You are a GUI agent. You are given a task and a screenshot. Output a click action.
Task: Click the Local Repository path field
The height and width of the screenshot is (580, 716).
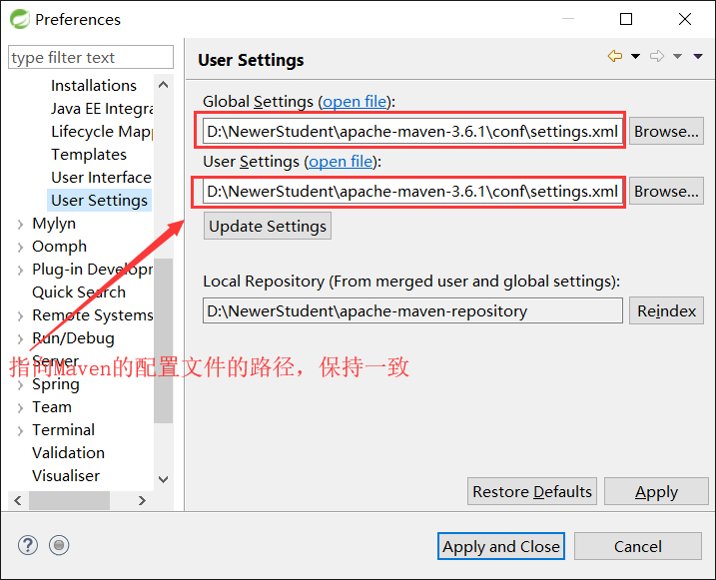tap(412, 310)
